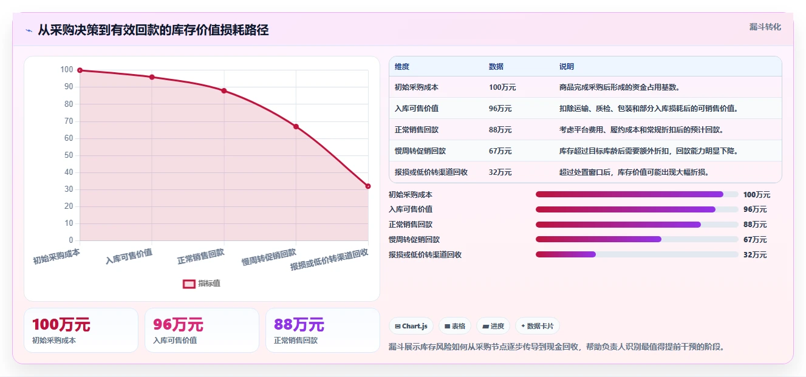Click the description starting 库存超过目标库龄
Viewport: 806px width, 377px height.
(x=649, y=151)
